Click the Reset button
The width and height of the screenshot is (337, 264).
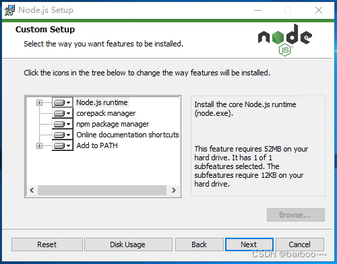(47, 244)
